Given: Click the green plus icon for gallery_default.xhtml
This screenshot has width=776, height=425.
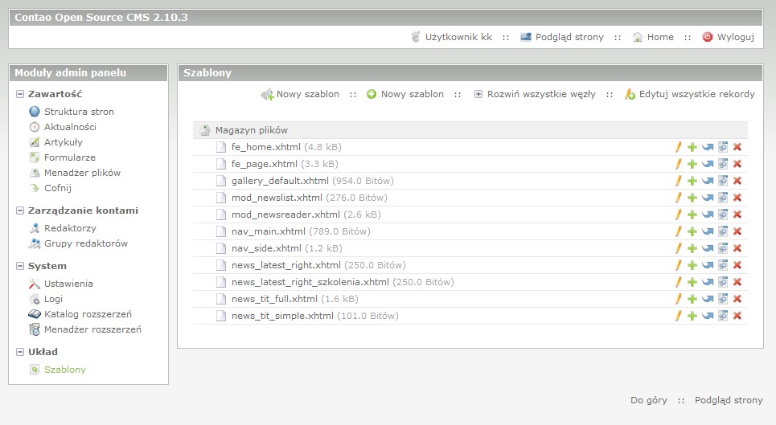Looking at the screenshot, I should [692, 181].
